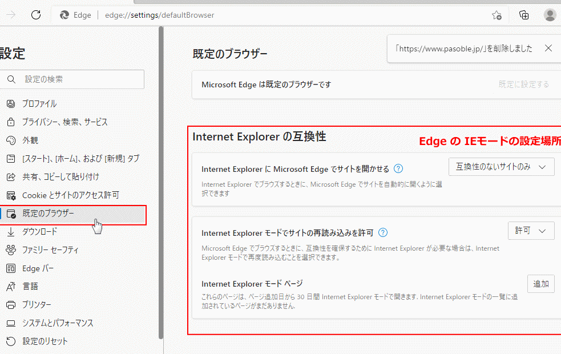The height and width of the screenshot is (354, 561).
Task: Go to 外観 settings page
Action: click(30, 140)
